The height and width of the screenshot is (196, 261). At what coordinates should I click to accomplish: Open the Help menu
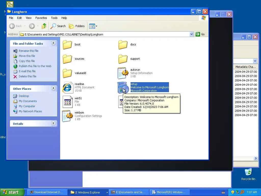pos(64,18)
